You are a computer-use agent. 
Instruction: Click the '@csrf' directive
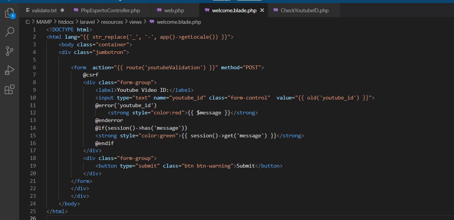pyautogui.click(x=91, y=75)
